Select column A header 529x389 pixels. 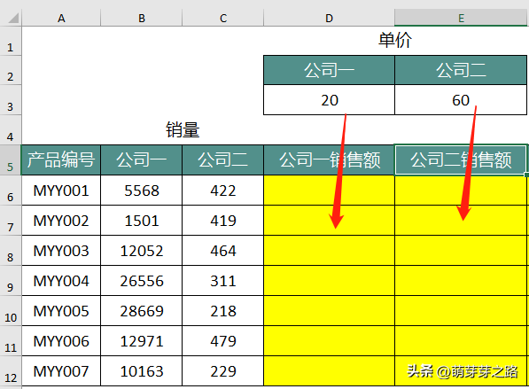pyautogui.click(x=61, y=18)
